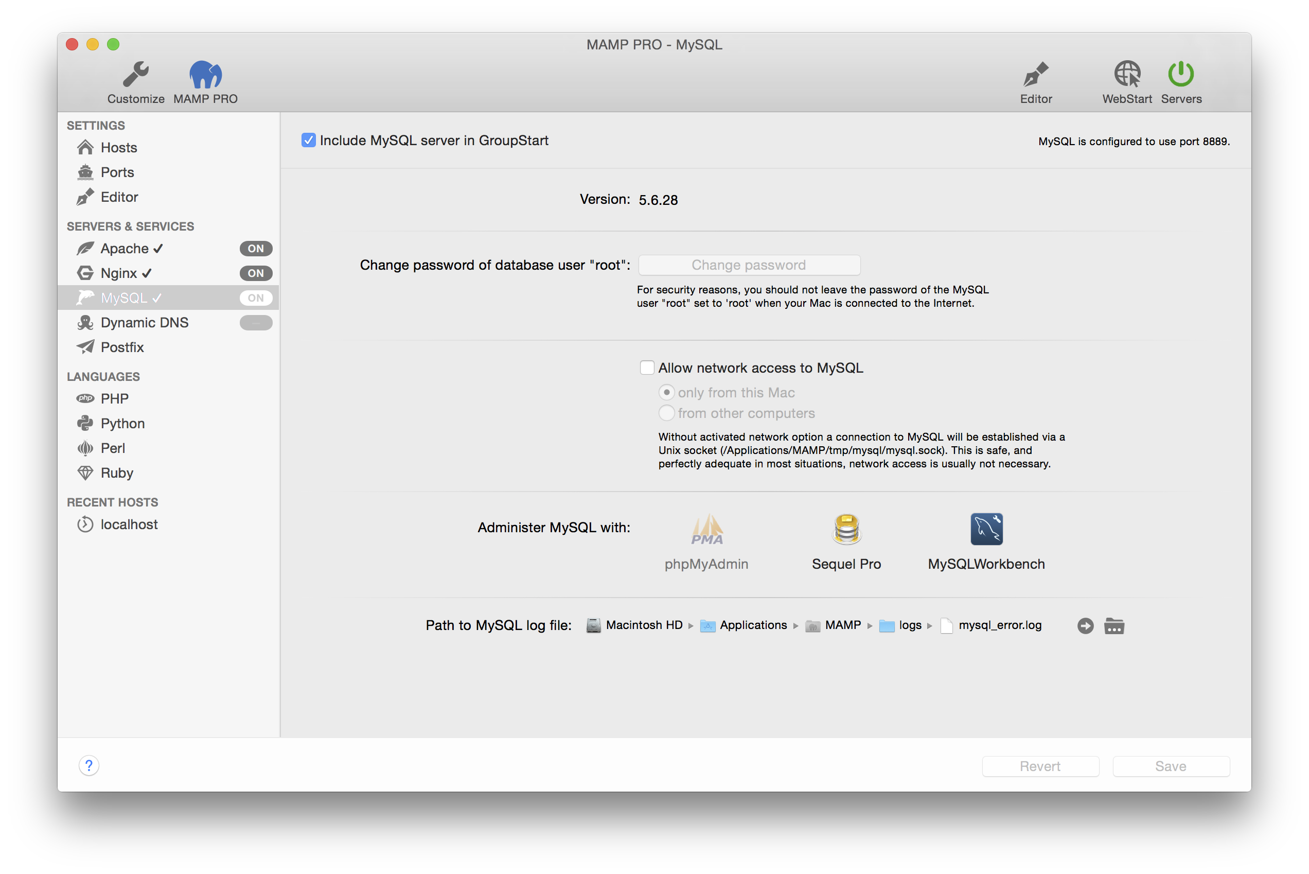This screenshot has width=1309, height=874.
Task: Select Nginx in Servers & Services
Action: 168,273
